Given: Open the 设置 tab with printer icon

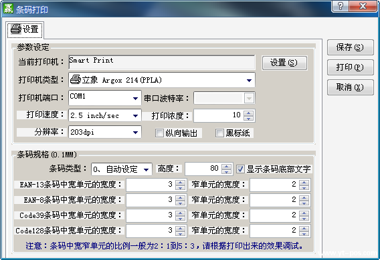Looking at the screenshot, I should (x=25, y=29).
